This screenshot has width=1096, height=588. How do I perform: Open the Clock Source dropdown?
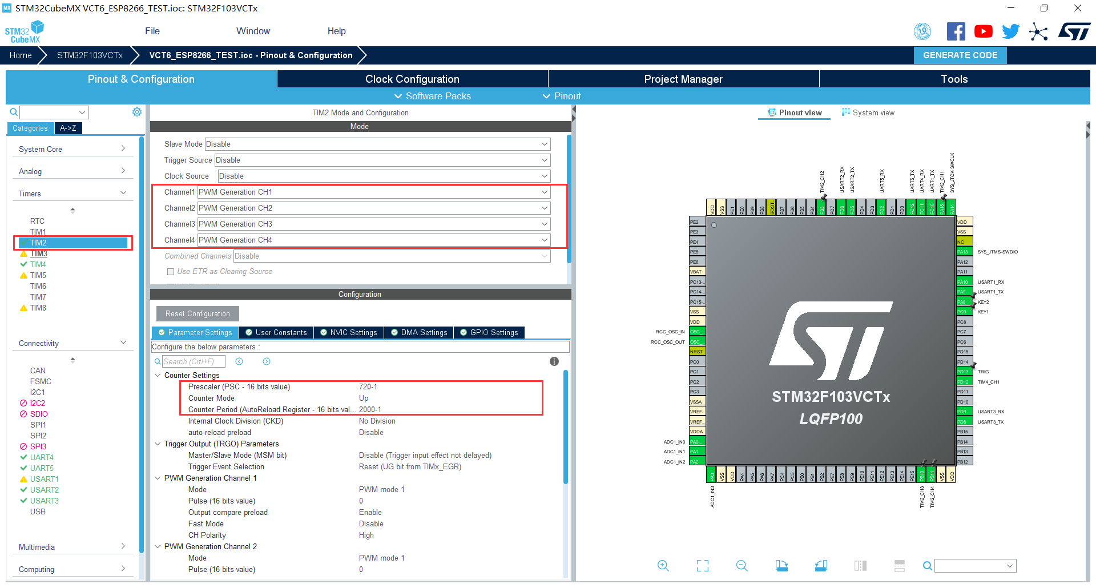point(384,176)
